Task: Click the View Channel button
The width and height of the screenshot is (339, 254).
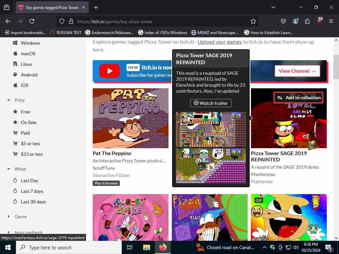Action: pyautogui.click(x=297, y=71)
